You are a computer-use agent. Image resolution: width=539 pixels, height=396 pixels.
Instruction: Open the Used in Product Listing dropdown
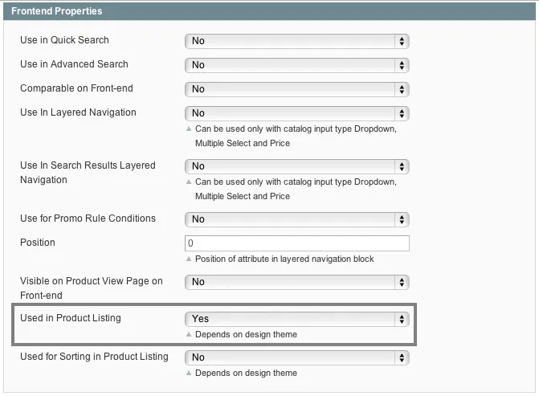[x=296, y=319]
